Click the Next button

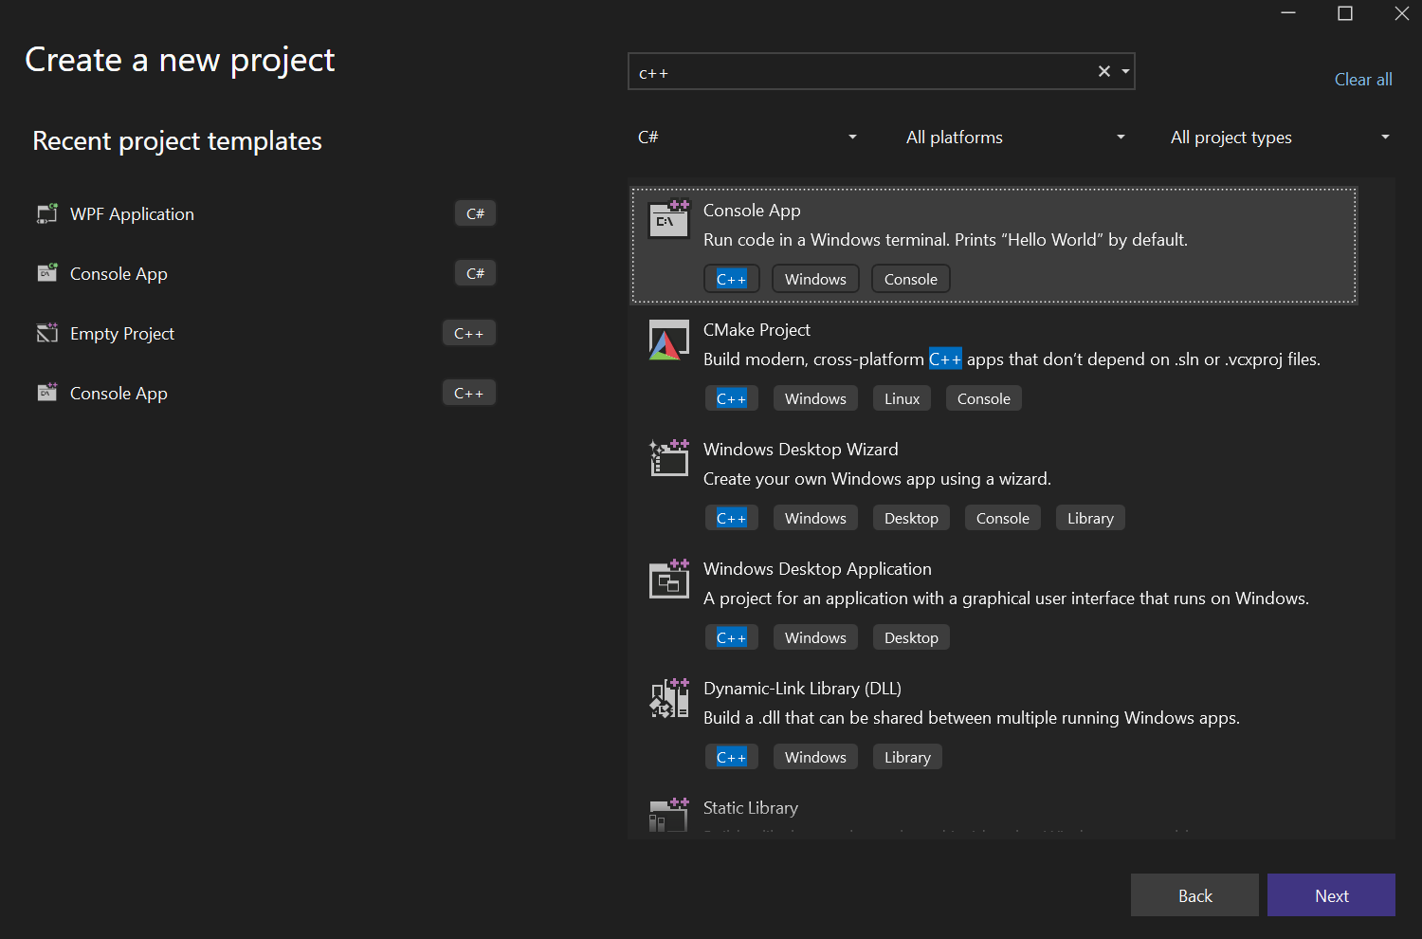coord(1331,894)
